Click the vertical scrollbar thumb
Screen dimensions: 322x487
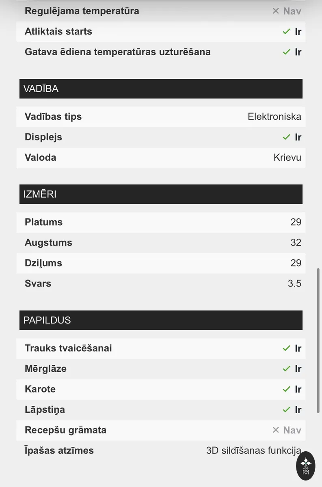coord(318,341)
